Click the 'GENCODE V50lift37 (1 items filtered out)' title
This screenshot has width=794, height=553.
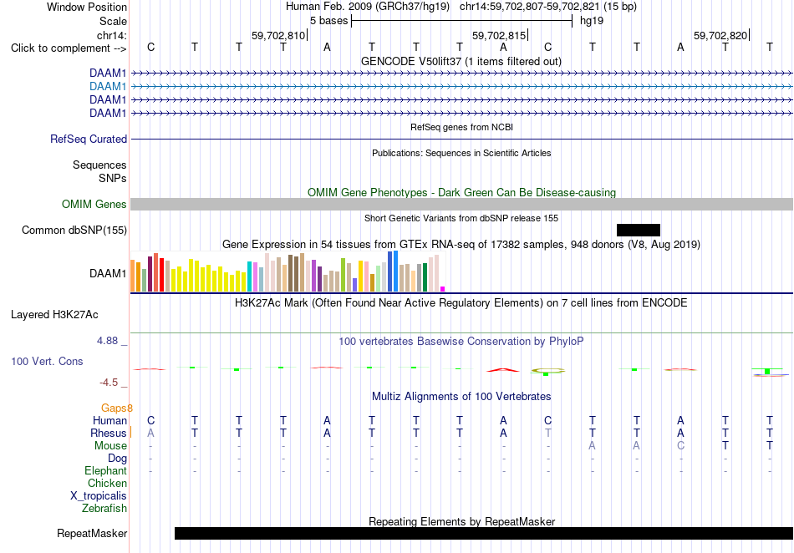(461, 61)
